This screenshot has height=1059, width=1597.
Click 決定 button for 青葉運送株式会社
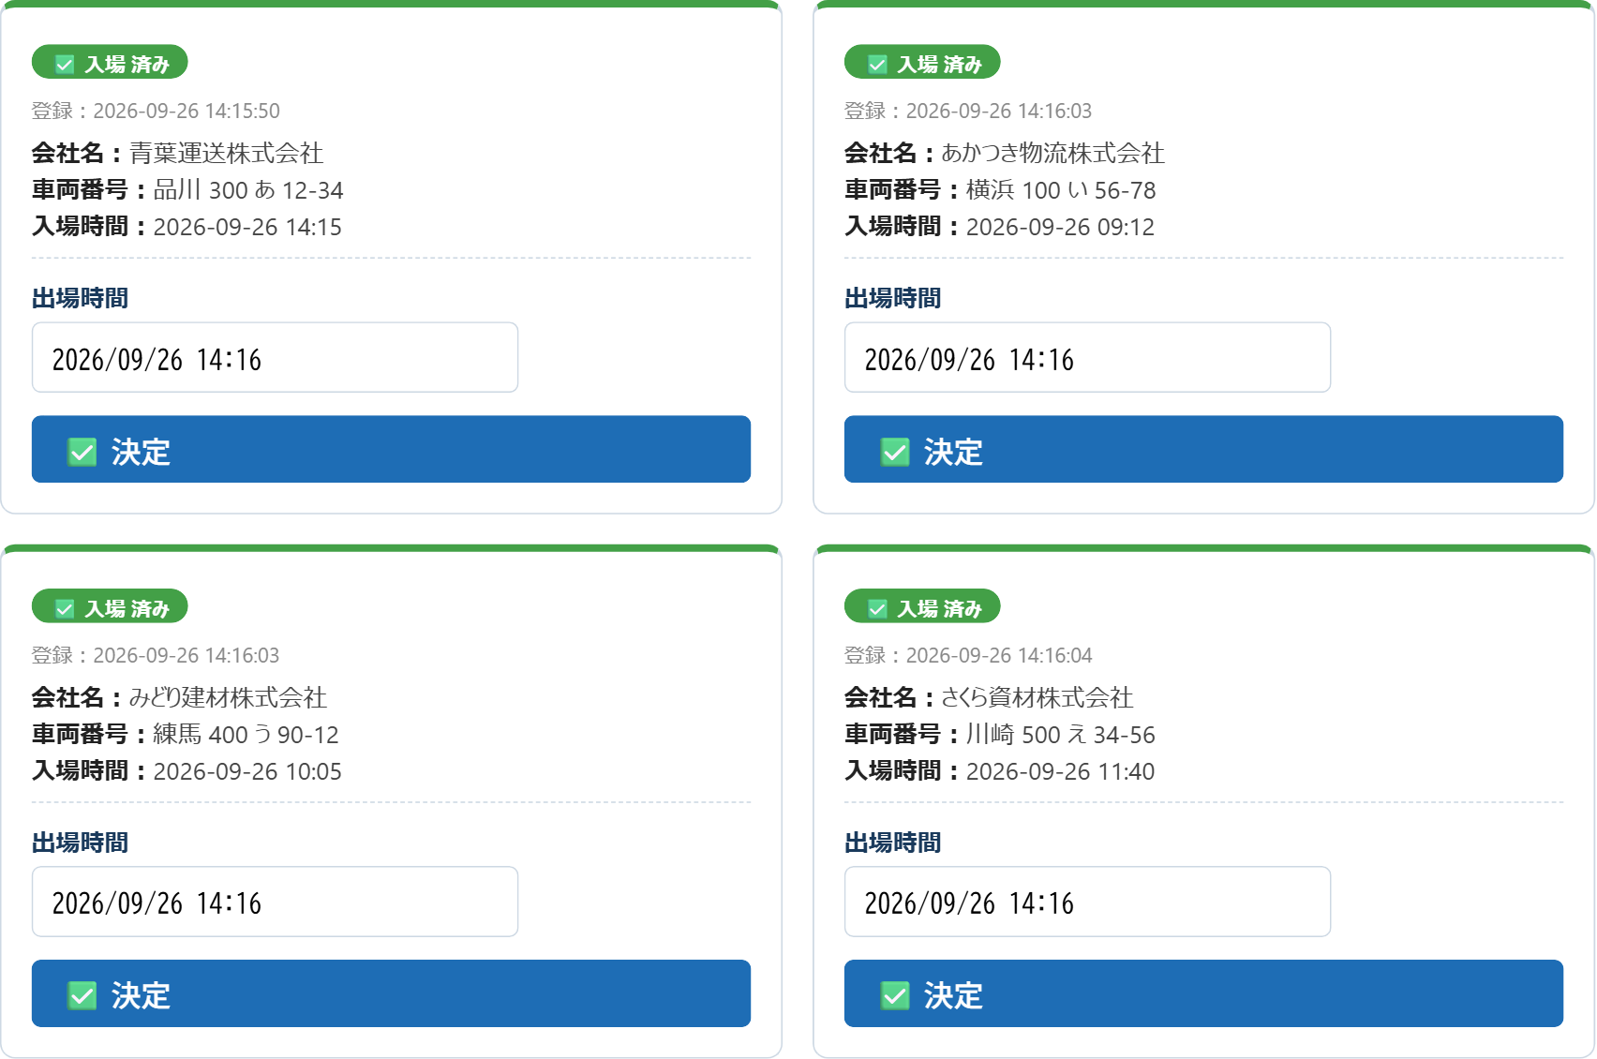391,450
